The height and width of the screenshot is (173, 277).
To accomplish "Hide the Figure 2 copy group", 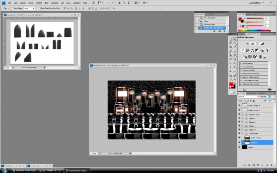I will [x=239, y=114].
